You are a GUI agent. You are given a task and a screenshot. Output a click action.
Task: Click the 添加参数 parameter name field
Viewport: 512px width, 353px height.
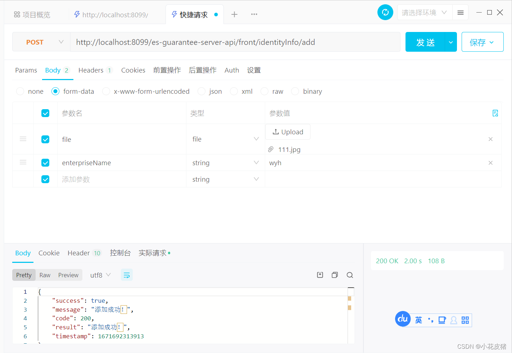(122, 179)
